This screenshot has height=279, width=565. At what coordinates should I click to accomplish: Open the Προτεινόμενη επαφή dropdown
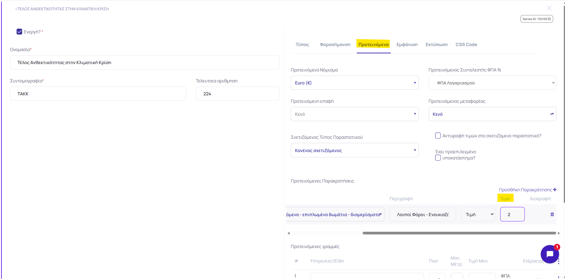355,114
